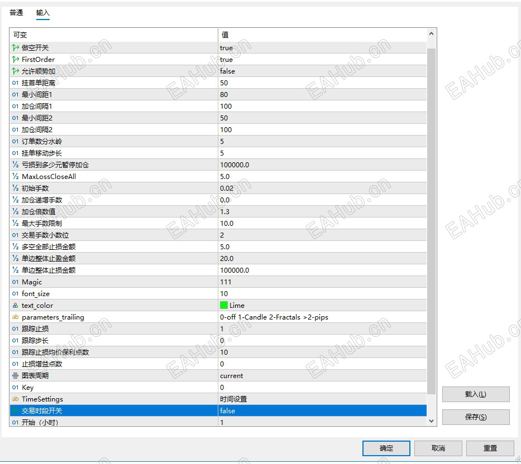Click the 保存(S) button

476,417
